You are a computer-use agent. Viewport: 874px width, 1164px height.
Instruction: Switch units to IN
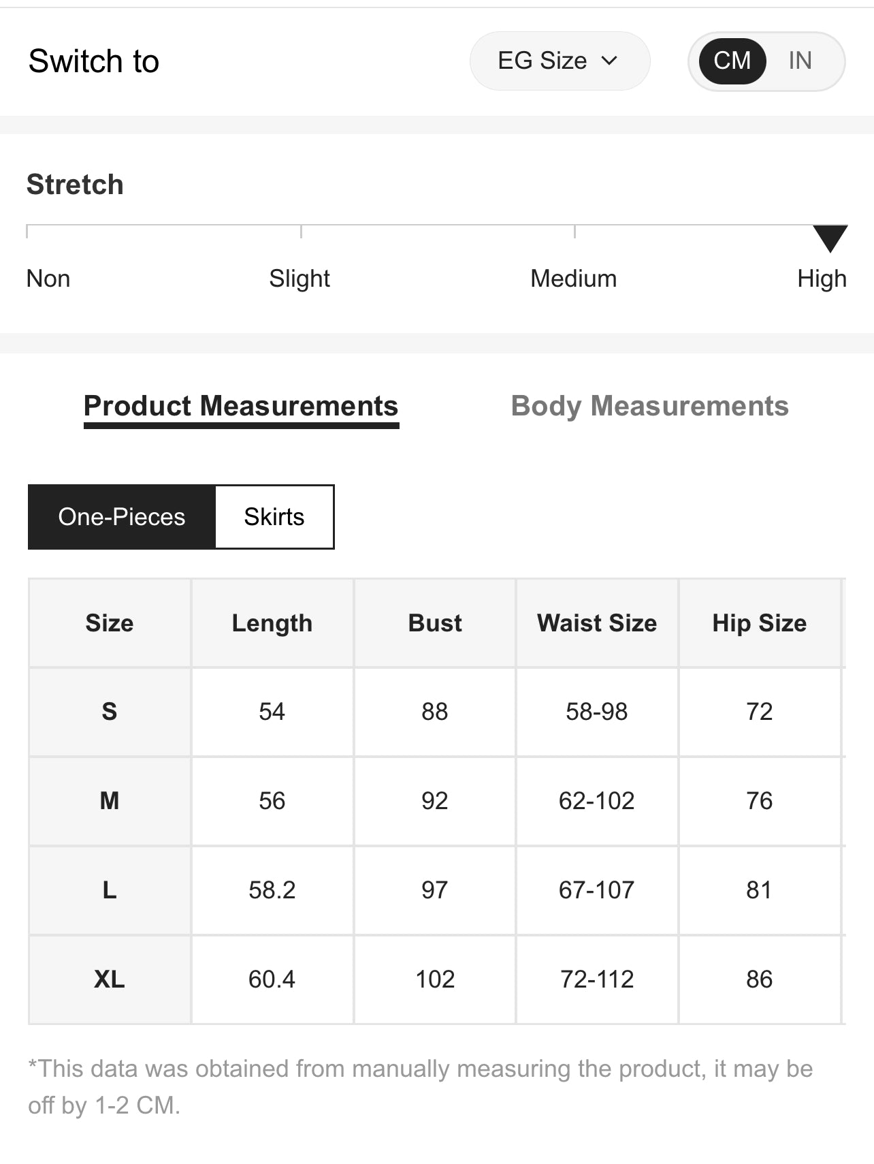(800, 61)
